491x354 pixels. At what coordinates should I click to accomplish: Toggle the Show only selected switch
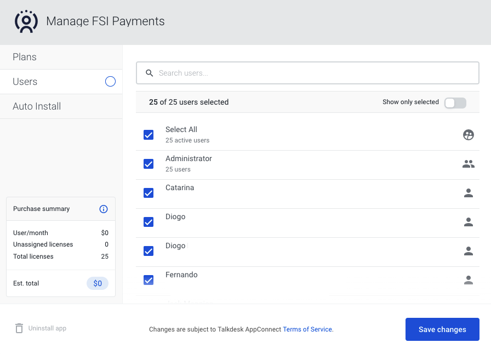[x=455, y=102]
